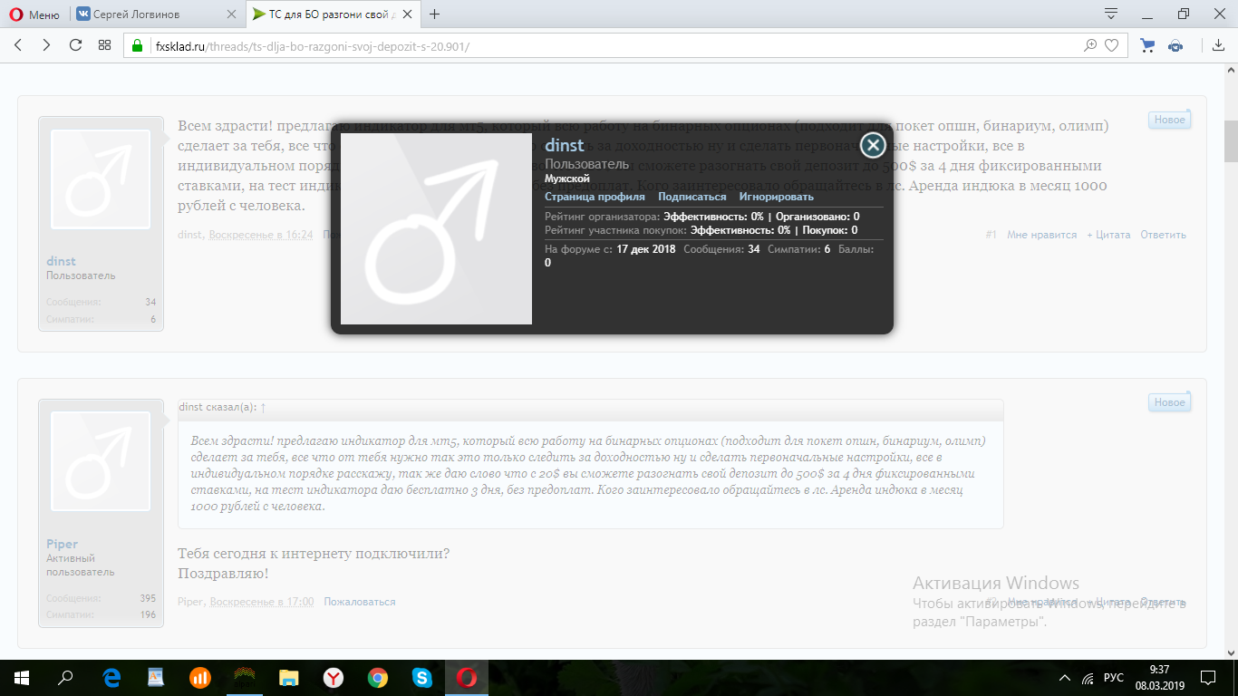Screen dimensions: 1238x696
Task: Close the dinst profile popup
Action: (x=873, y=145)
